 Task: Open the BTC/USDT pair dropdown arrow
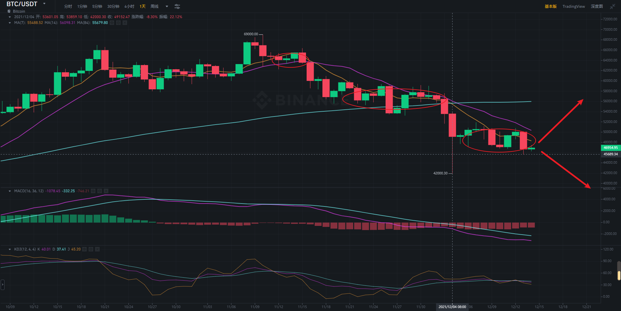pyautogui.click(x=44, y=4)
